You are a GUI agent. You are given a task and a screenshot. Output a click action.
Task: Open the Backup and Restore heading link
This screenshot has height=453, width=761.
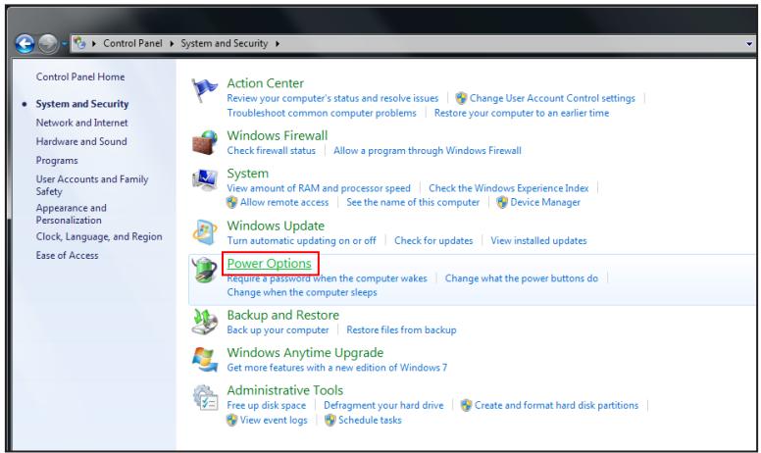pyautogui.click(x=283, y=316)
